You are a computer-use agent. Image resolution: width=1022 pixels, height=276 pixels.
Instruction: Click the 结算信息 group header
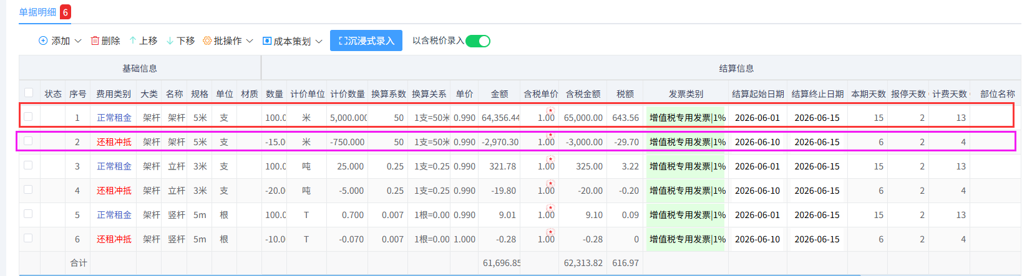(x=736, y=68)
